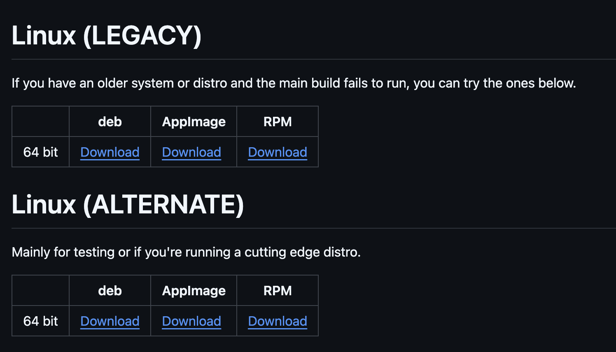Click the "RPM" header in Alternate table
The height and width of the screenshot is (352, 616).
click(x=278, y=291)
